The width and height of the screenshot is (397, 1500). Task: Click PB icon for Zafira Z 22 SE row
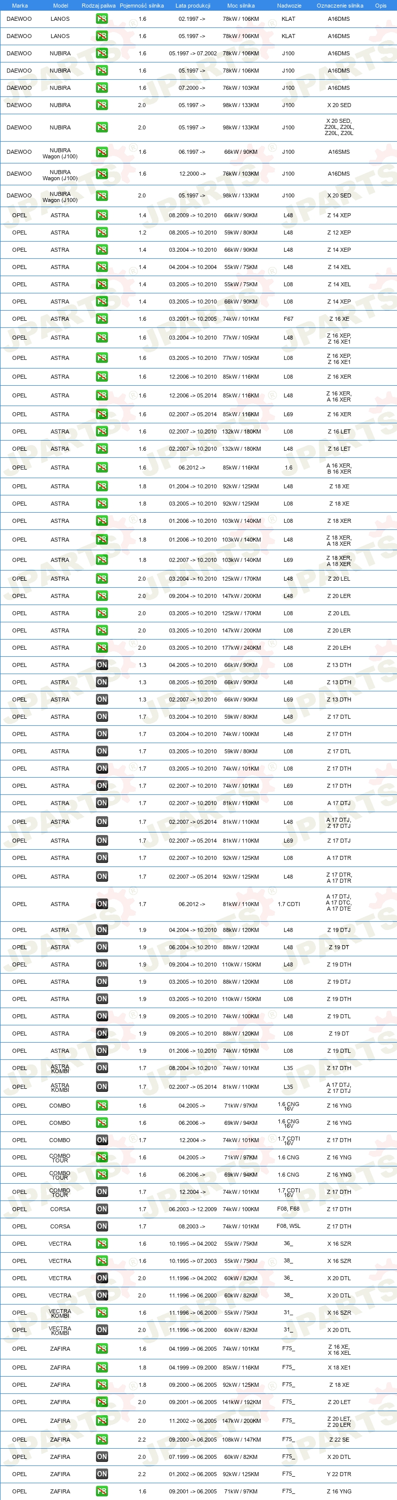[102, 1440]
